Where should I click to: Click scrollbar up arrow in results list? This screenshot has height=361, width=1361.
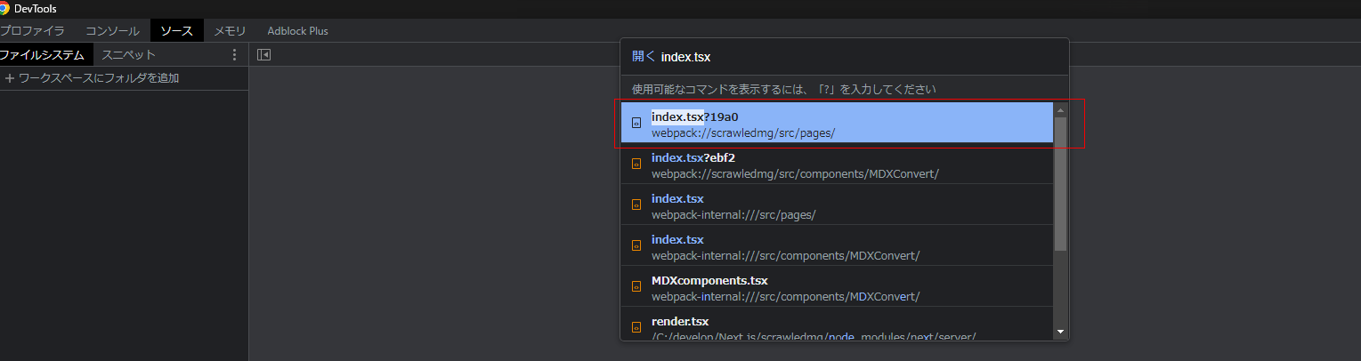[x=1060, y=110]
